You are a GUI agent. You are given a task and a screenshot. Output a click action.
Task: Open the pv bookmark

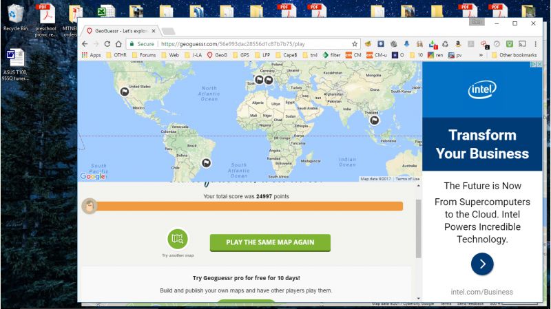[x=455, y=55]
